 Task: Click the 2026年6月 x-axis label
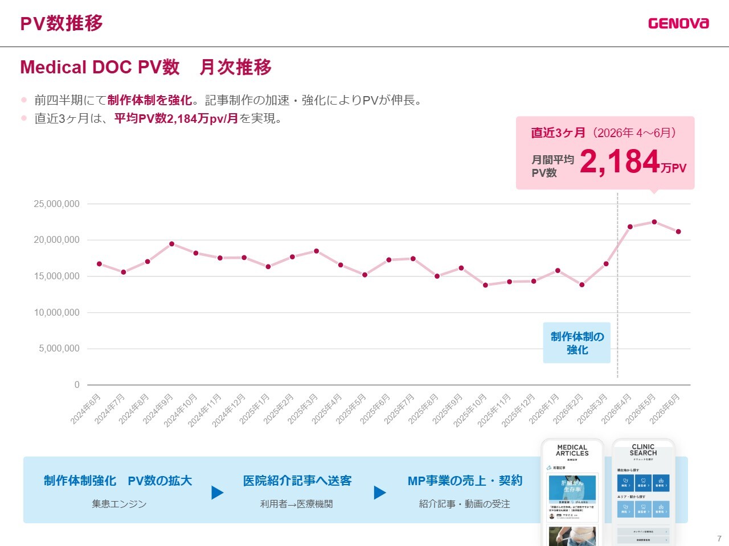[665, 409]
